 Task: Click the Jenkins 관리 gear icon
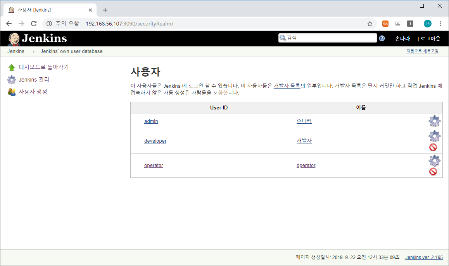point(12,80)
